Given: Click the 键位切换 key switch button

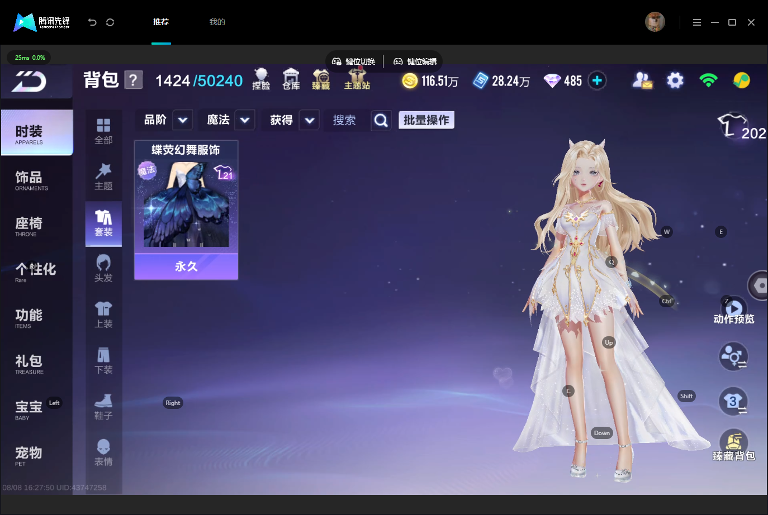Looking at the screenshot, I should pyautogui.click(x=354, y=61).
